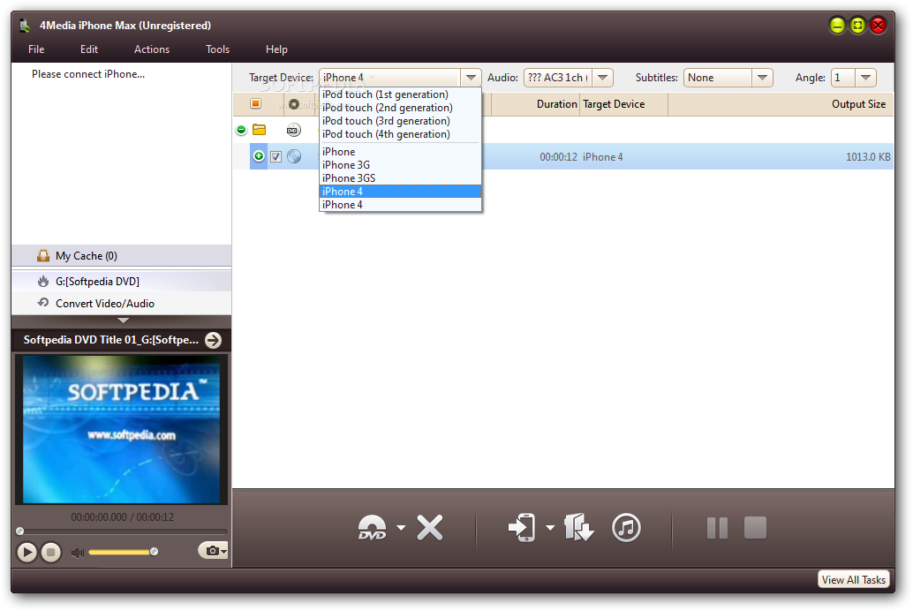Open the dropdown arrow beside DVD button
Screen dimensions: 913x611
tap(401, 528)
